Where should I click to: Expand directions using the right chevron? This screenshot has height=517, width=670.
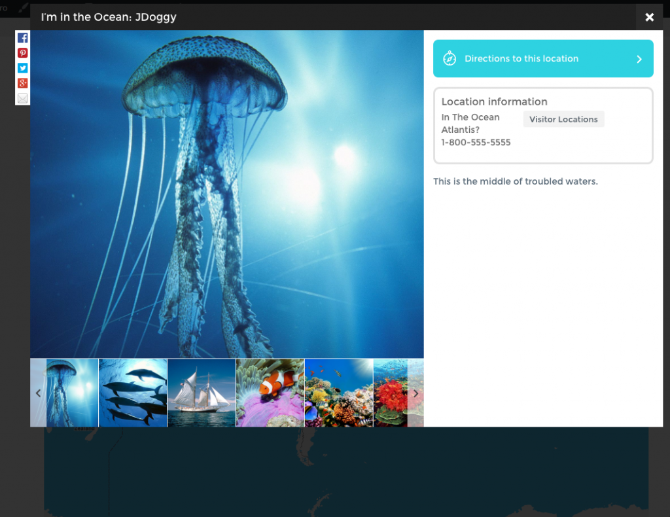[x=639, y=59]
